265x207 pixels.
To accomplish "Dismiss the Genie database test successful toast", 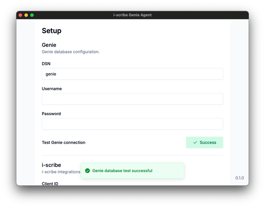I will [x=132, y=171].
